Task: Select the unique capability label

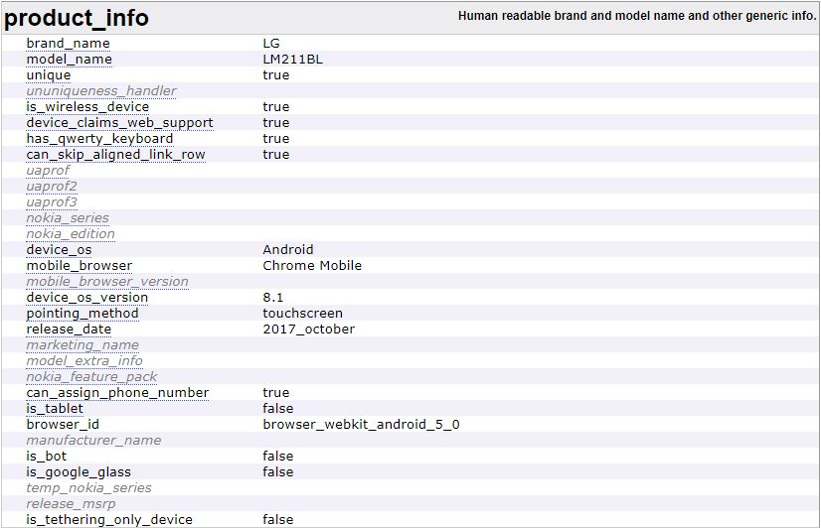Action: click(x=48, y=75)
